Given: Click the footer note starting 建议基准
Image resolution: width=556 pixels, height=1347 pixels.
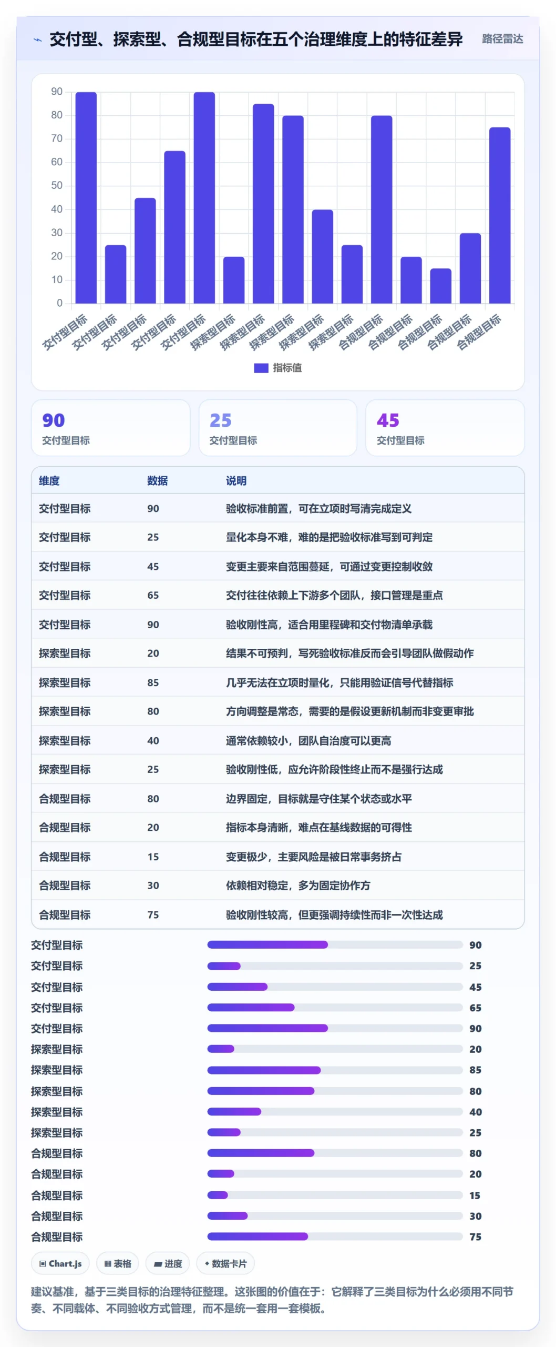Looking at the screenshot, I should (x=272, y=1299).
